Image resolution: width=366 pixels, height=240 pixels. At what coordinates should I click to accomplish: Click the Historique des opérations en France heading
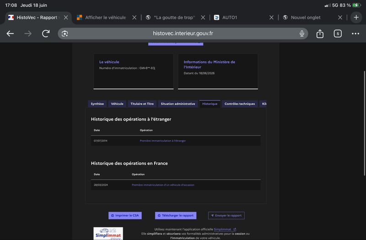pyautogui.click(x=129, y=163)
